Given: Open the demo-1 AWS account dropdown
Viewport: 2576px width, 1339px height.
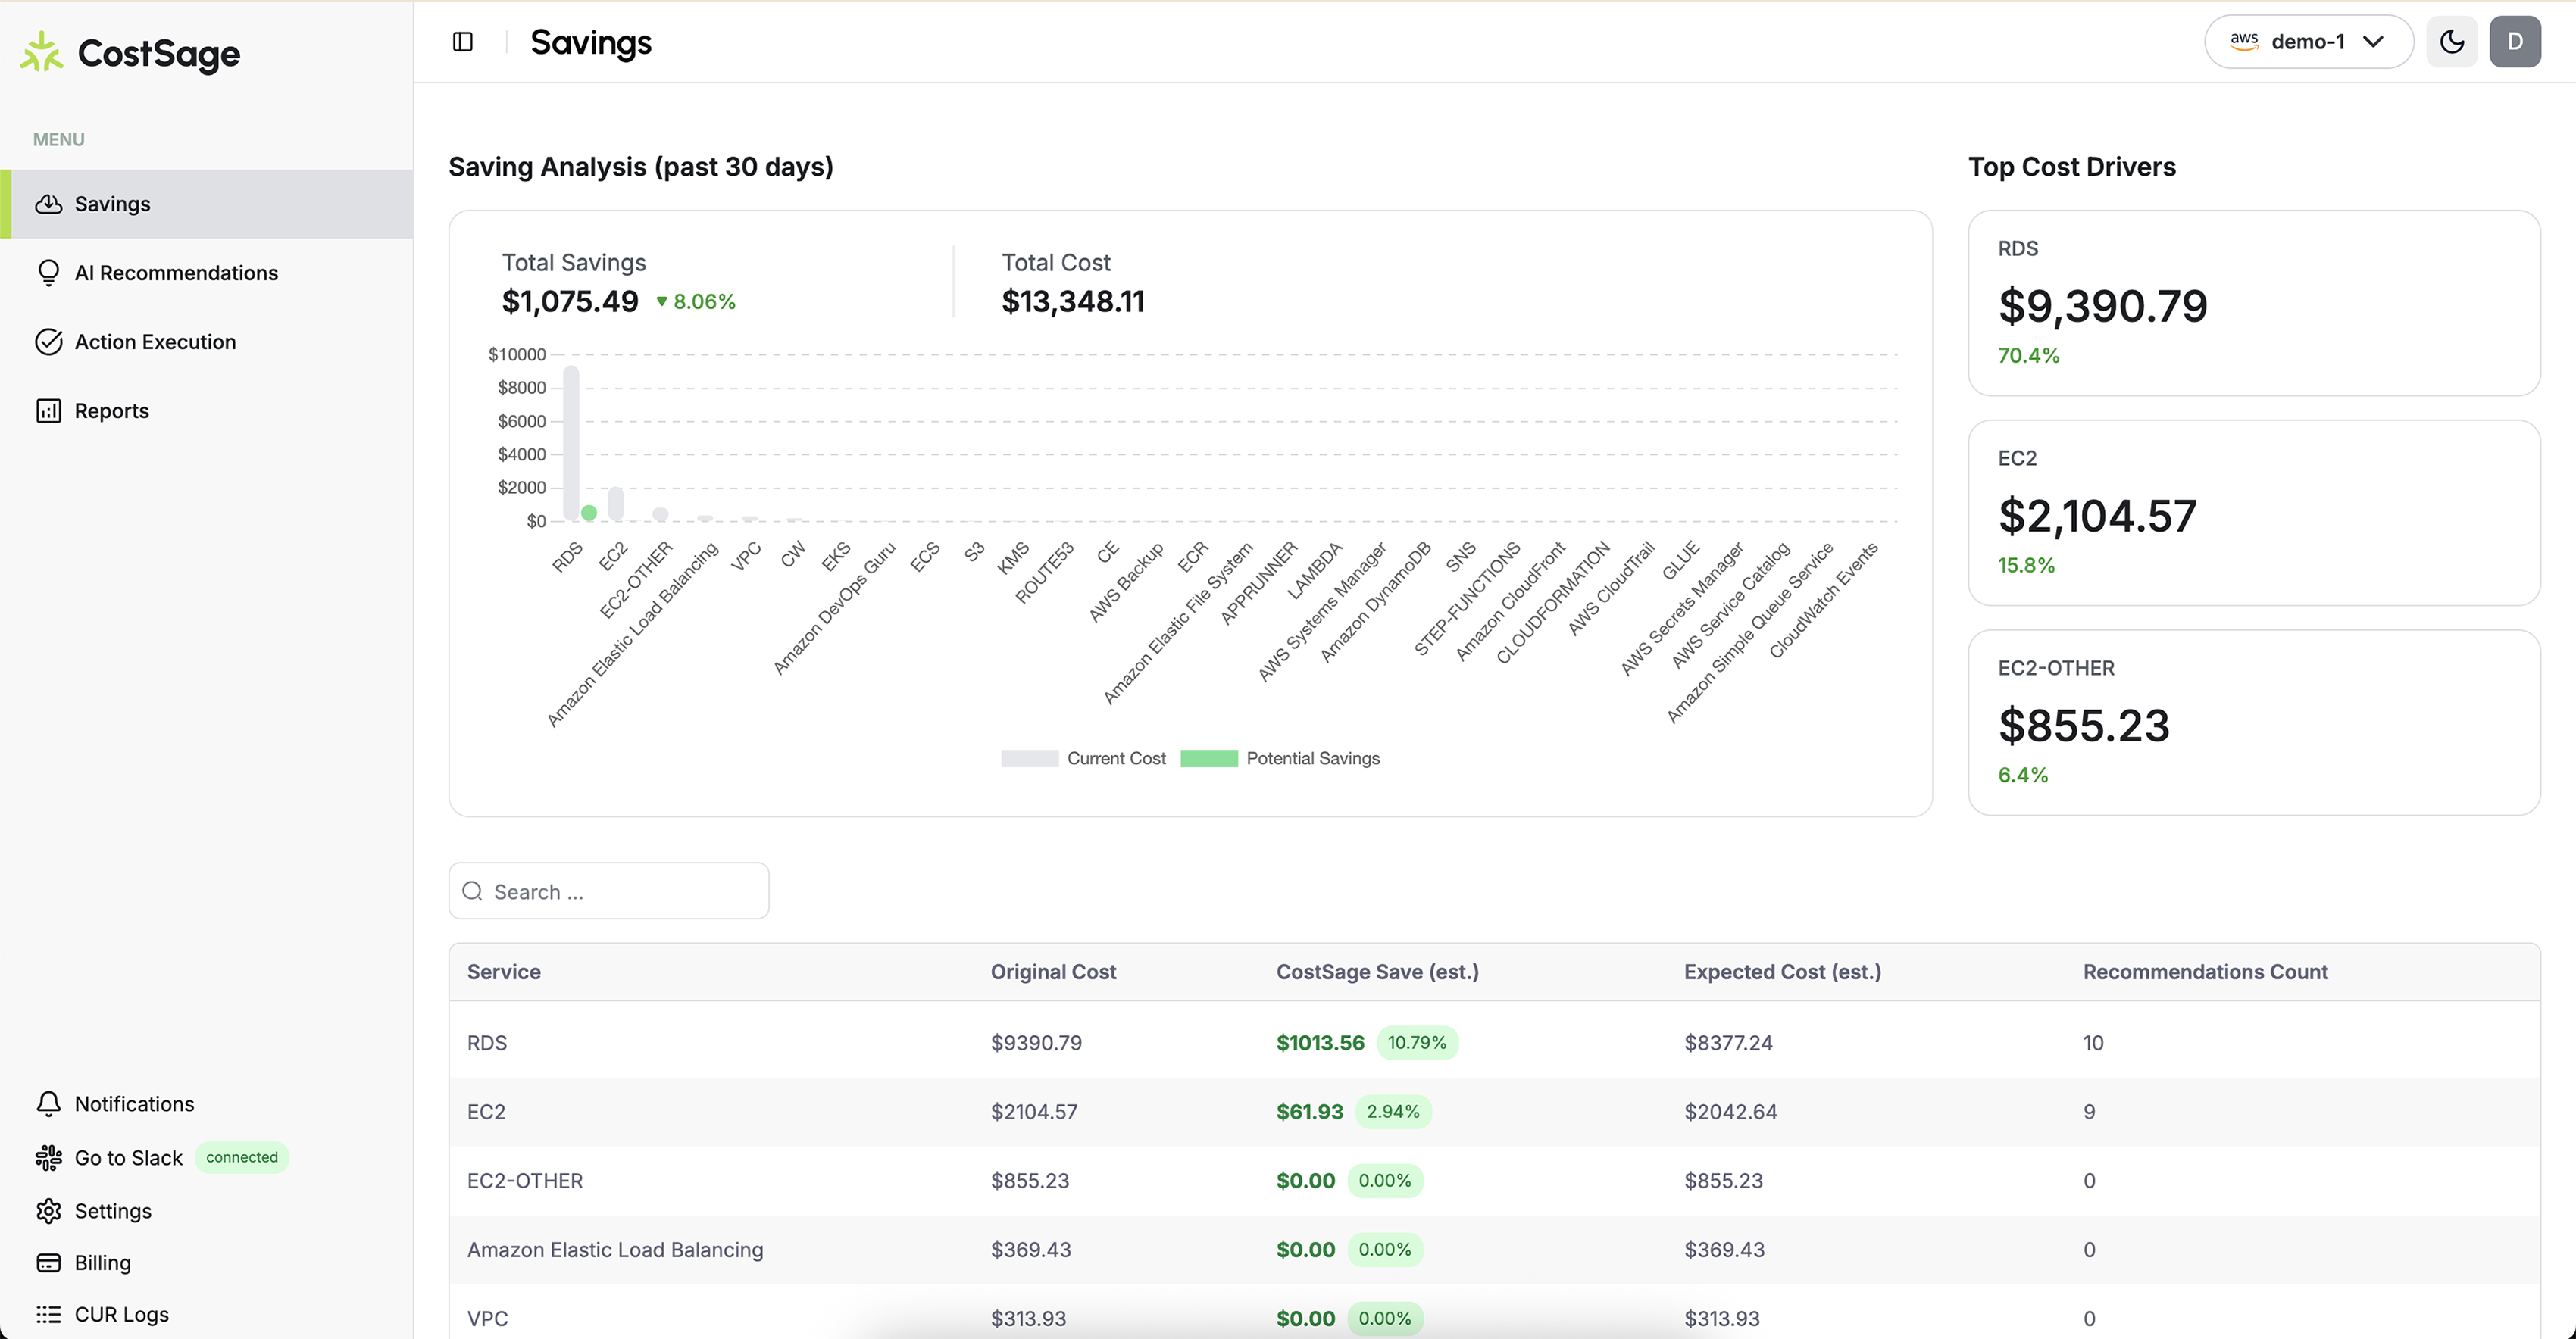Looking at the screenshot, I should click(x=2308, y=42).
